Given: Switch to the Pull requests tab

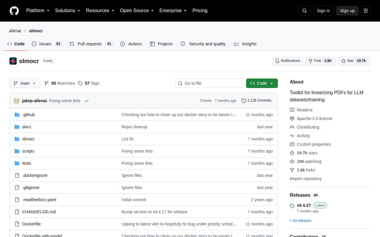Looking at the screenshot, I should click(x=91, y=44).
